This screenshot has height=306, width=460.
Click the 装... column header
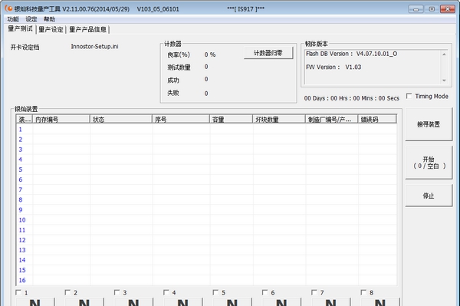point(25,120)
